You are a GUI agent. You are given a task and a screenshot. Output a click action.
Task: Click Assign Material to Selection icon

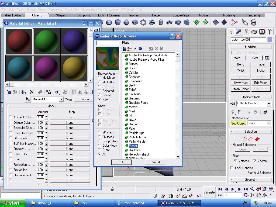[x=23, y=92]
